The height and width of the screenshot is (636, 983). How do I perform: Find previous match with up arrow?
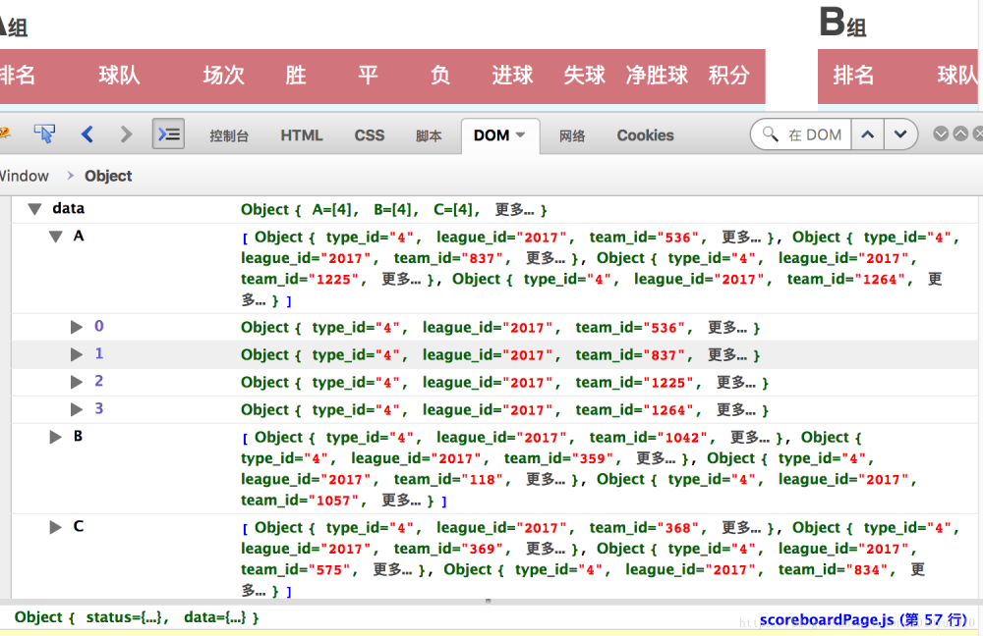point(868,134)
